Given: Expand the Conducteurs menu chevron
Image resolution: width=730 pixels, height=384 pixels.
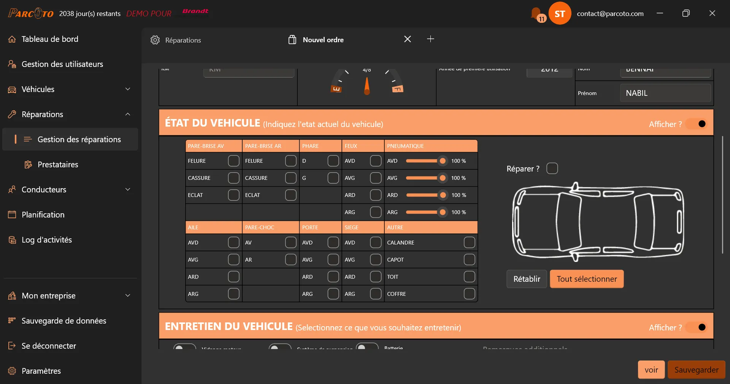Looking at the screenshot, I should point(128,189).
